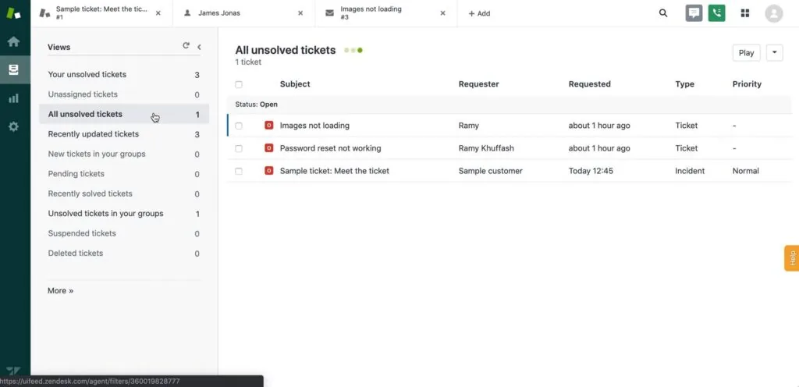Open the Sample ticket: Meet the ticket row

[x=334, y=171]
